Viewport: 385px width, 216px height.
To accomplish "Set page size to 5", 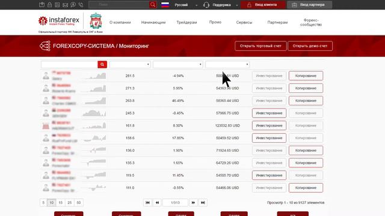I will 43,203.
